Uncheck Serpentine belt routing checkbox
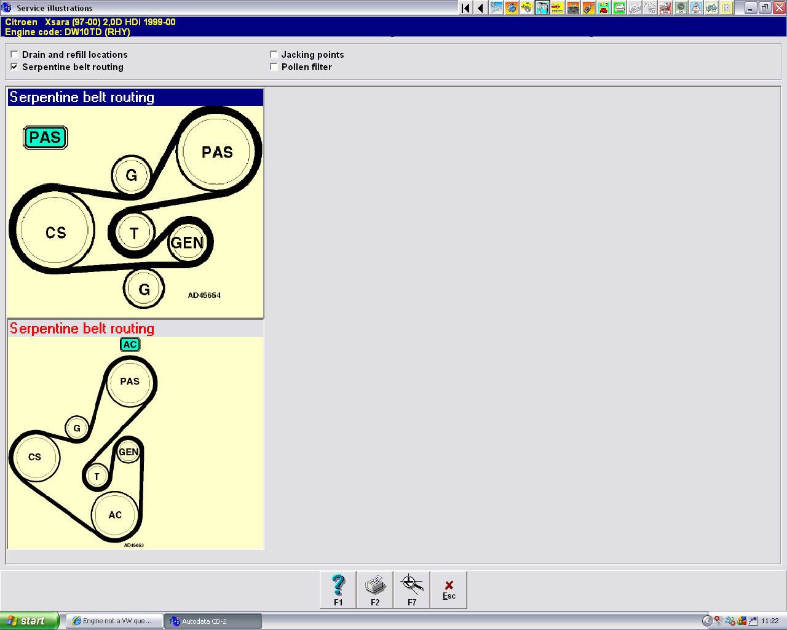Image resolution: width=787 pixels, height=630 pixels. [x=15, y=67]
